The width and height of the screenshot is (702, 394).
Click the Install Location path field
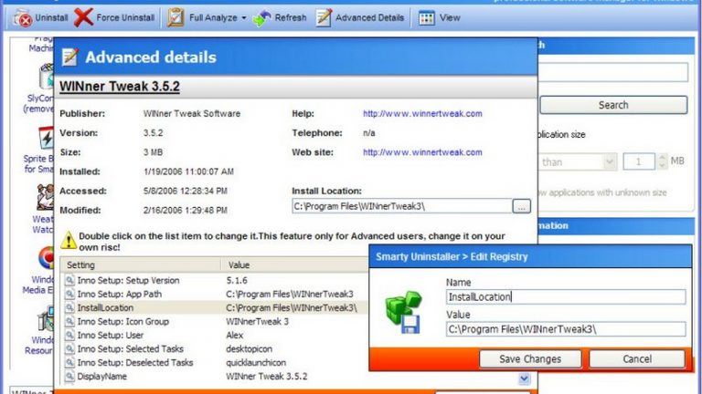401,206
